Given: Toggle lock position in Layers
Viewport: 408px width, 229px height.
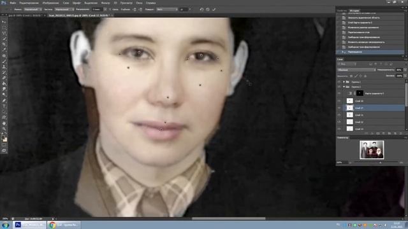Looking at the screenshot, I should coord(361,76).
